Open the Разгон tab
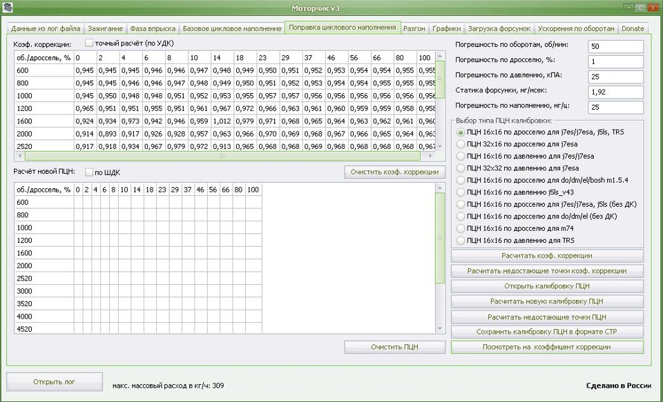 [x=414, y=29]
